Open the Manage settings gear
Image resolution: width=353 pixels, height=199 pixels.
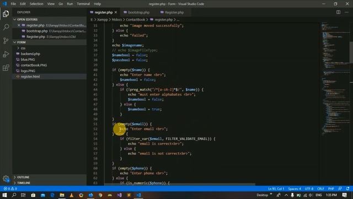tap(6, 179)
